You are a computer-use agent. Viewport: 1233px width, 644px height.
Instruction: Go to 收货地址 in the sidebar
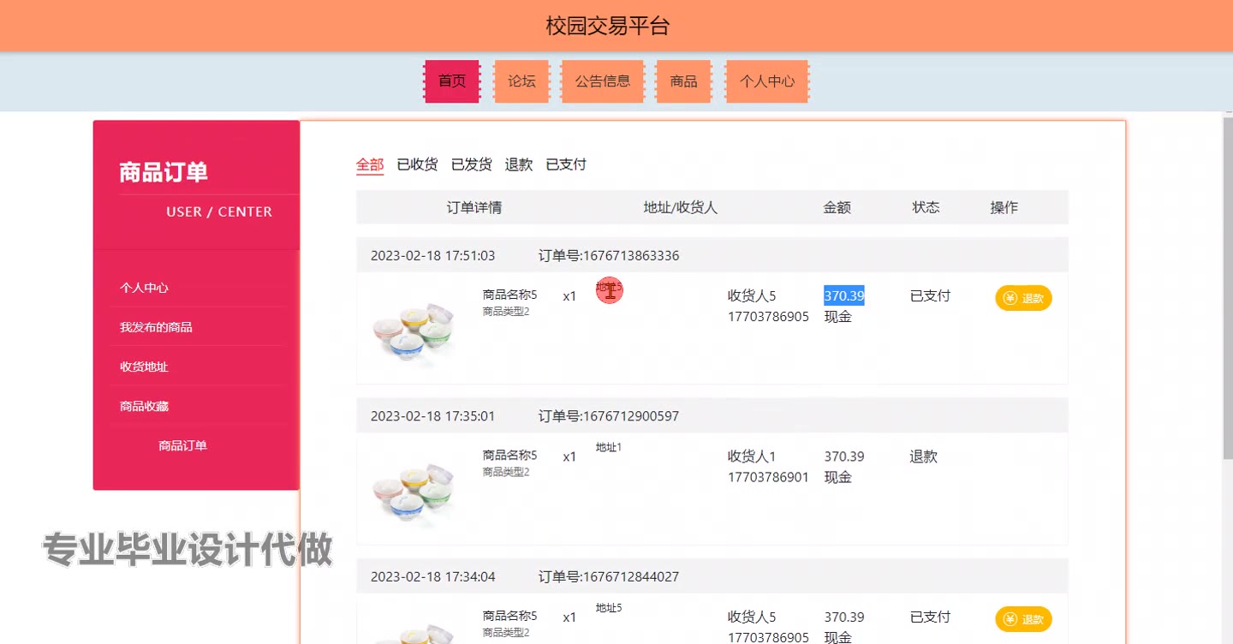click(x=144, y=367)
